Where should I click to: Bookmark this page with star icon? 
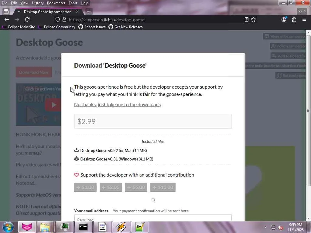[x=253, y=19]
